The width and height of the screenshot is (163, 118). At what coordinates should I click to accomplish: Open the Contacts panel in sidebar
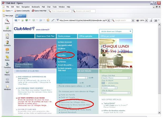pos(7,44)
